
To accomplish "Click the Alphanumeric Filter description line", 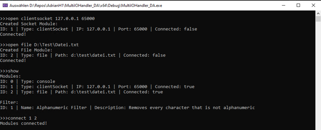I will click(127, 108).
